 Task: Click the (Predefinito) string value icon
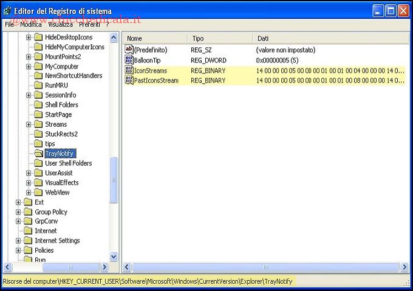[x=129, y=50]
